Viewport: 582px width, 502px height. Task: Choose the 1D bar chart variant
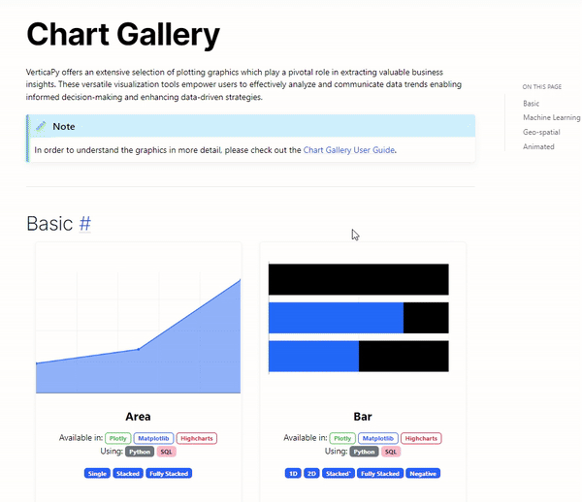(293, 474)
